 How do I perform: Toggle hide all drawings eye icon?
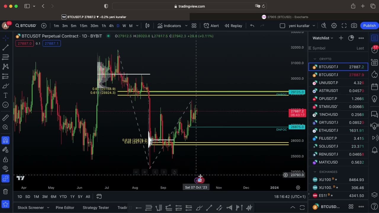(x=5, y=169)
